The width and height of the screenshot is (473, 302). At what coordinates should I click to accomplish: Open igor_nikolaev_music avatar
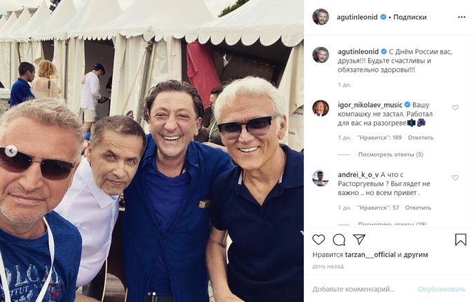[x=320, y=108]
